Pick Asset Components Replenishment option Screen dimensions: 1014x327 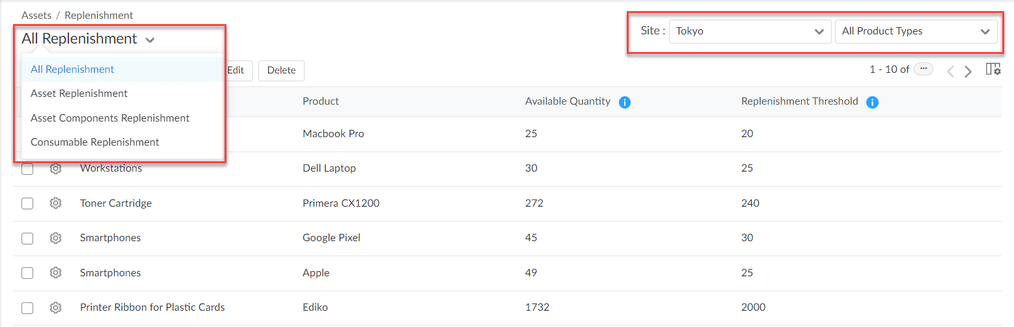click(x=110, y=118)
